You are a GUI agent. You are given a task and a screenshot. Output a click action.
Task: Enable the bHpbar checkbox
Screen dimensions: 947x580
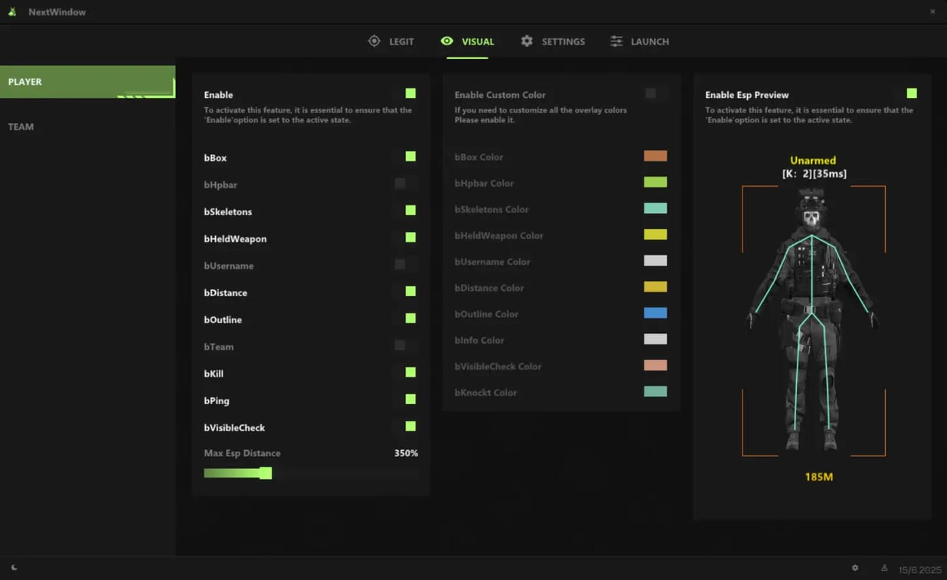pos(400,184)
